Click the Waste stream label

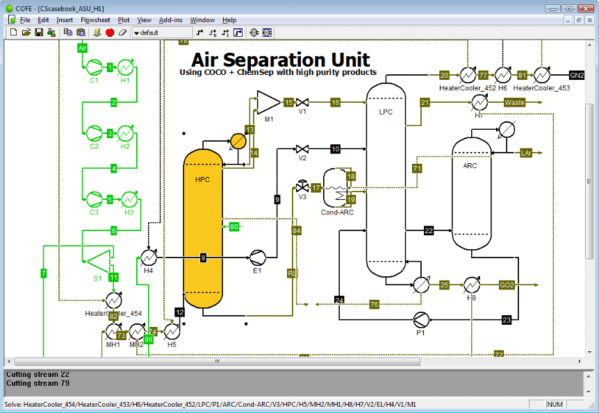click(x=514, y=102)
